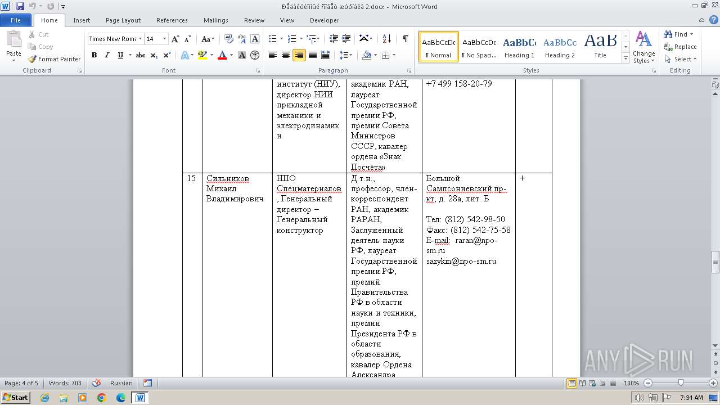Show paragraph marks (pilcrow)
This screenshot has width=720, height=405.
(405, 39)
